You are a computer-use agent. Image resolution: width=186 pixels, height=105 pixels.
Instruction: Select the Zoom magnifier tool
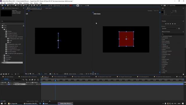pyautogui.click(x=10, y=6)
